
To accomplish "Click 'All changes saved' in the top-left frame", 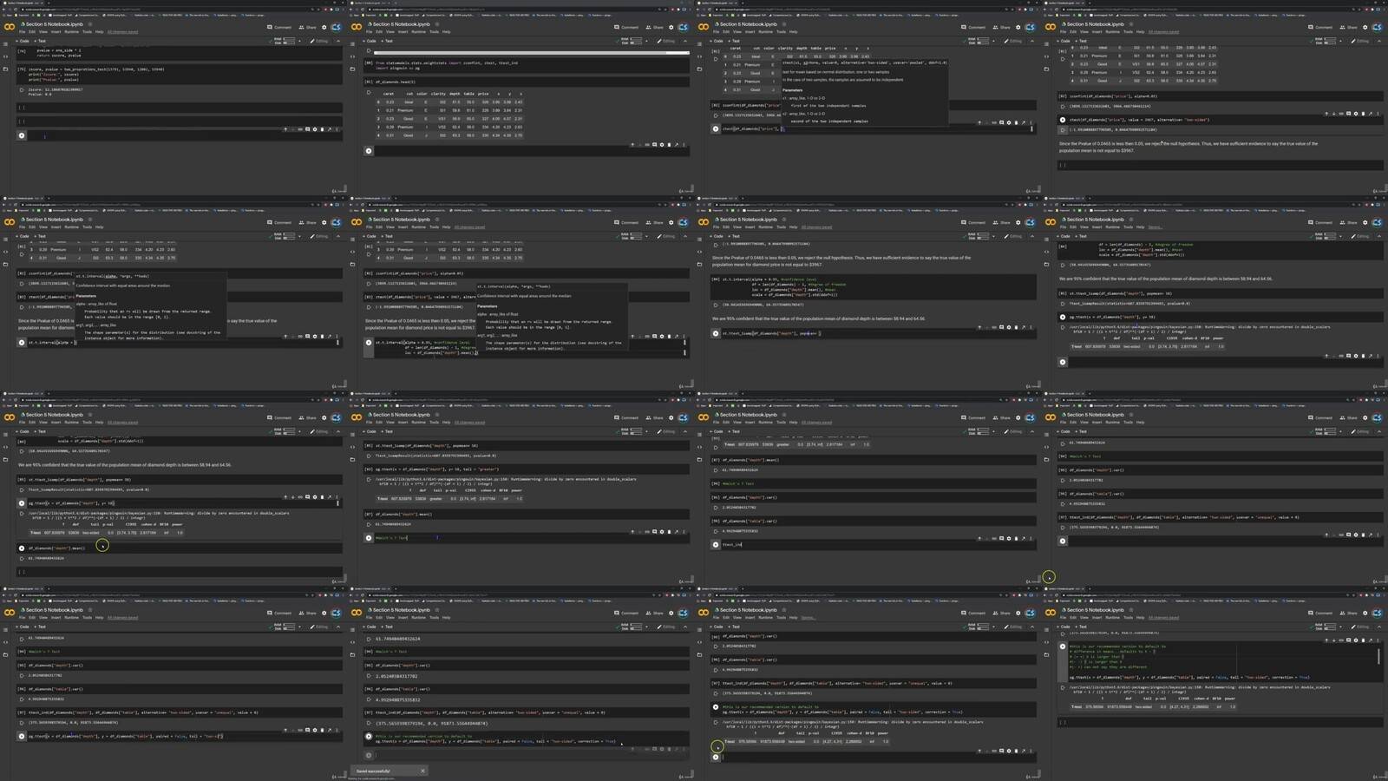I will click(x=122, y=32).
